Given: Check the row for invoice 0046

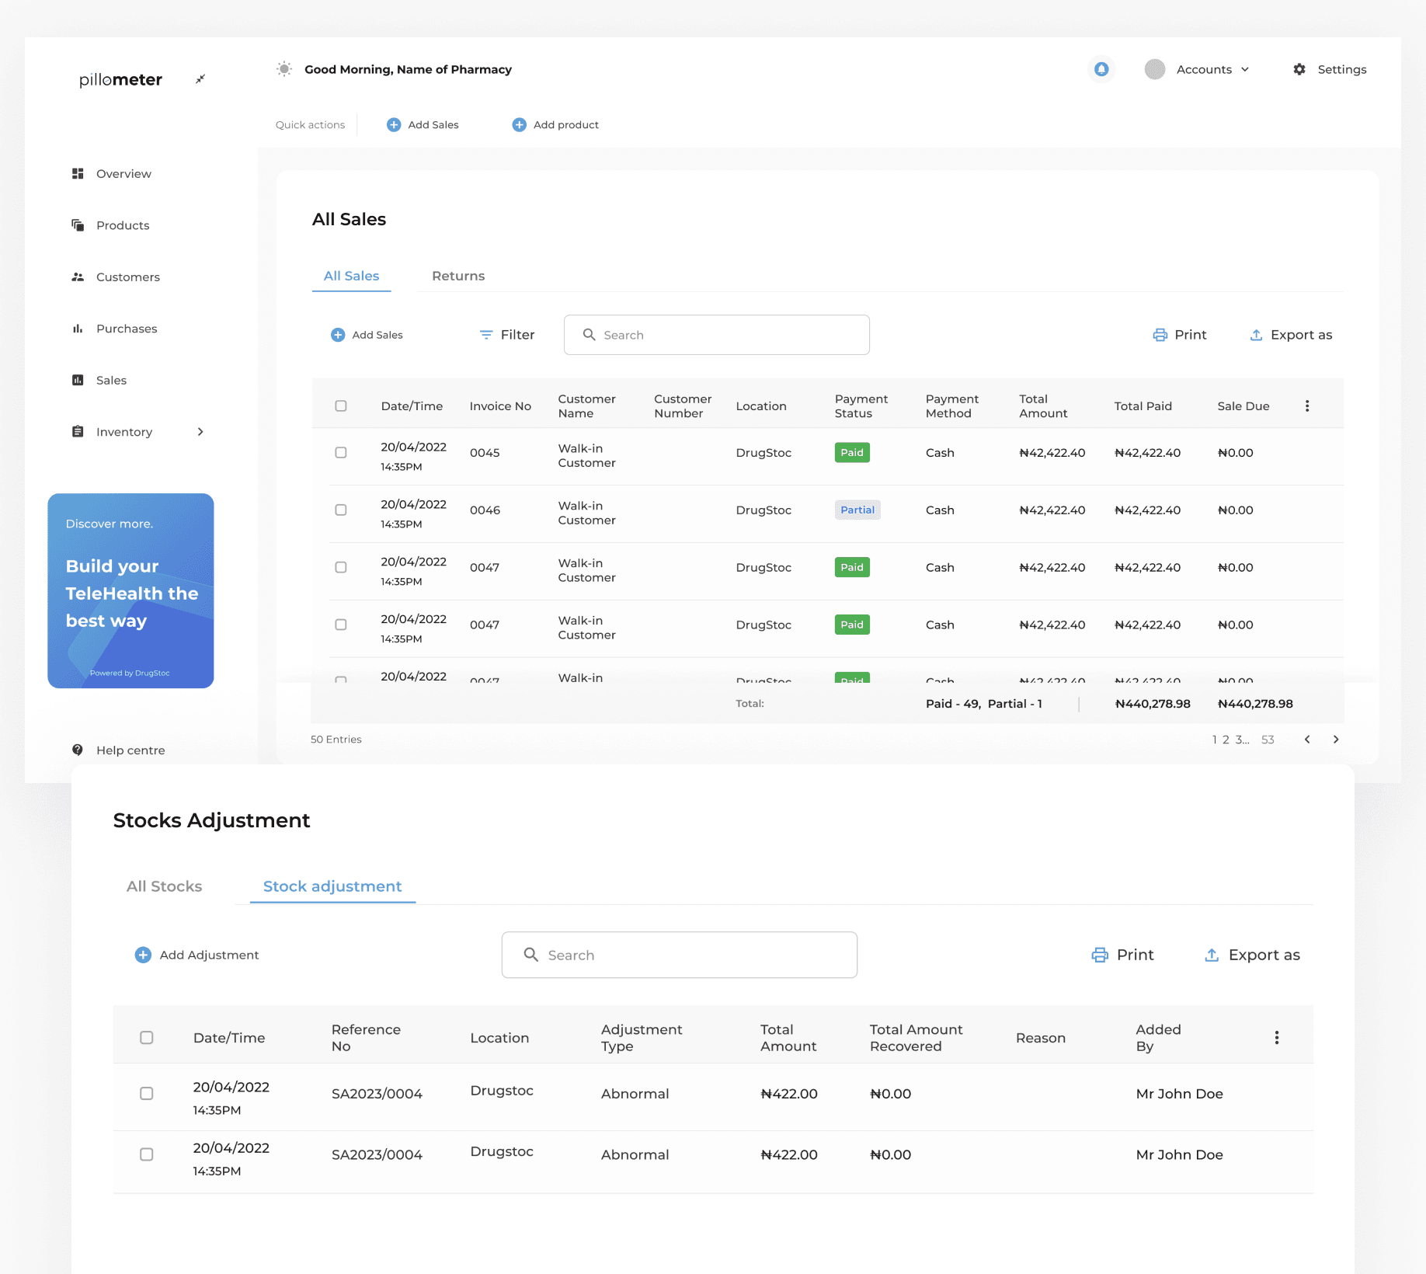Looking at the screenshot, I should 340,510.
